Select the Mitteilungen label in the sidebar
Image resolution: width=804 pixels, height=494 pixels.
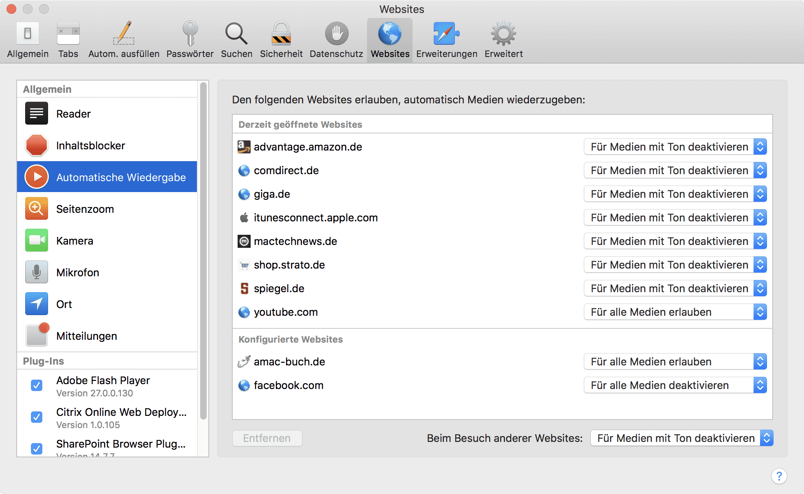[x=87, y=336]
